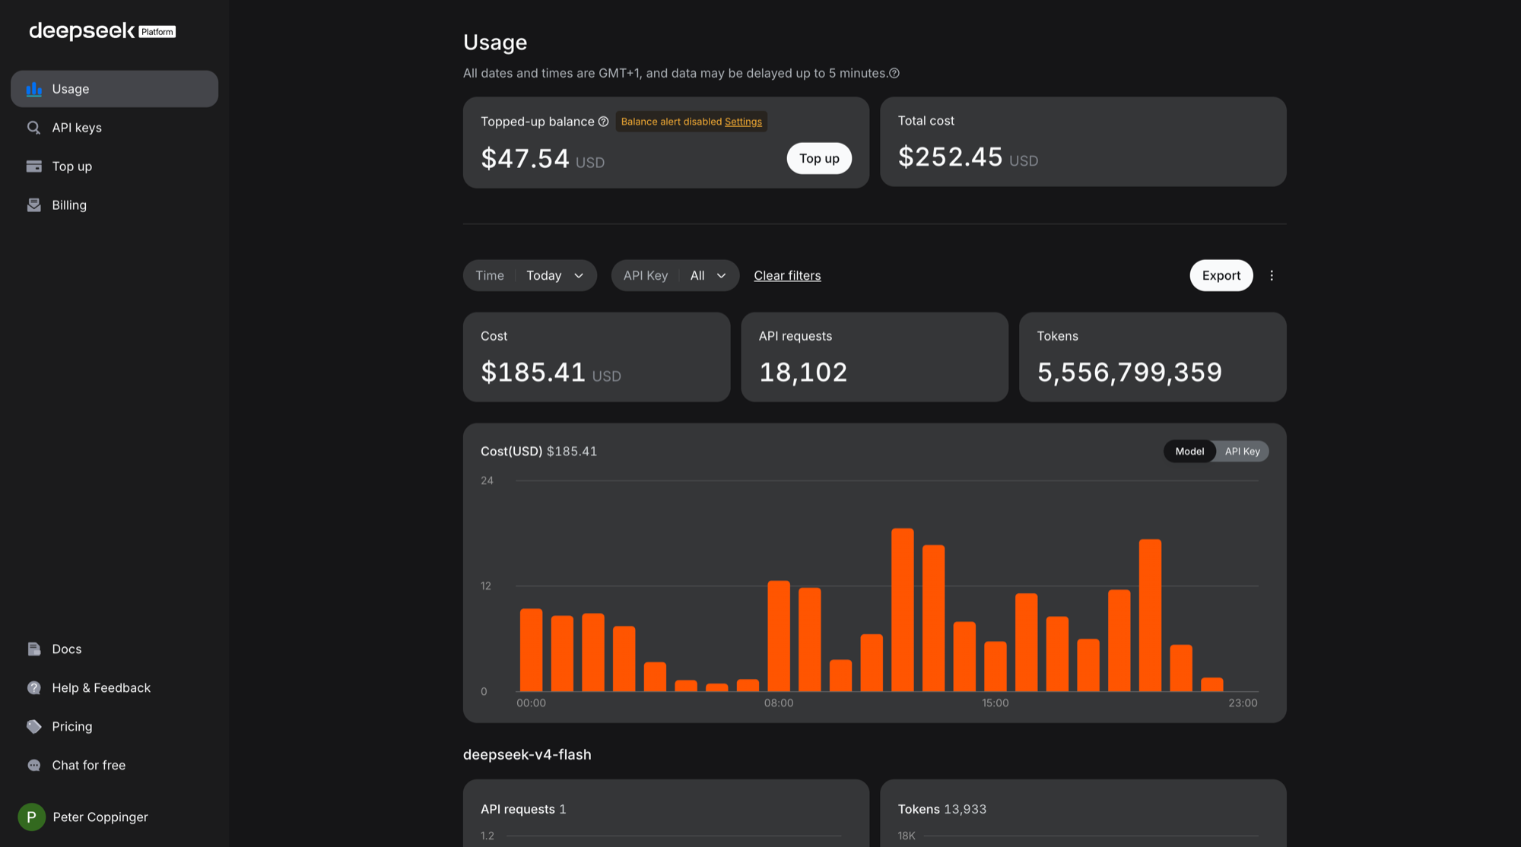1521x847 pixels.
Task: Click the 18,102 API requests value
Action: click(x=803, y=373)
